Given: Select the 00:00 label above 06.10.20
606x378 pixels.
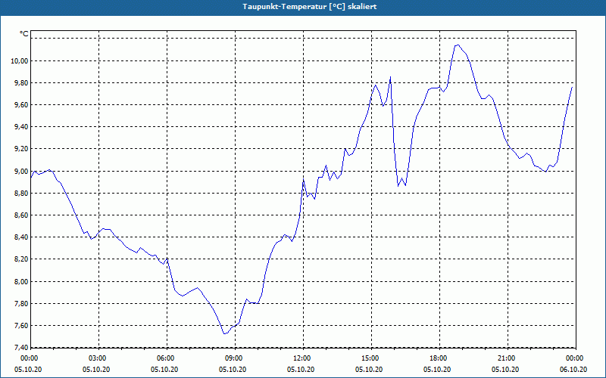Looking at the screenshot, I should coord(576,358).
